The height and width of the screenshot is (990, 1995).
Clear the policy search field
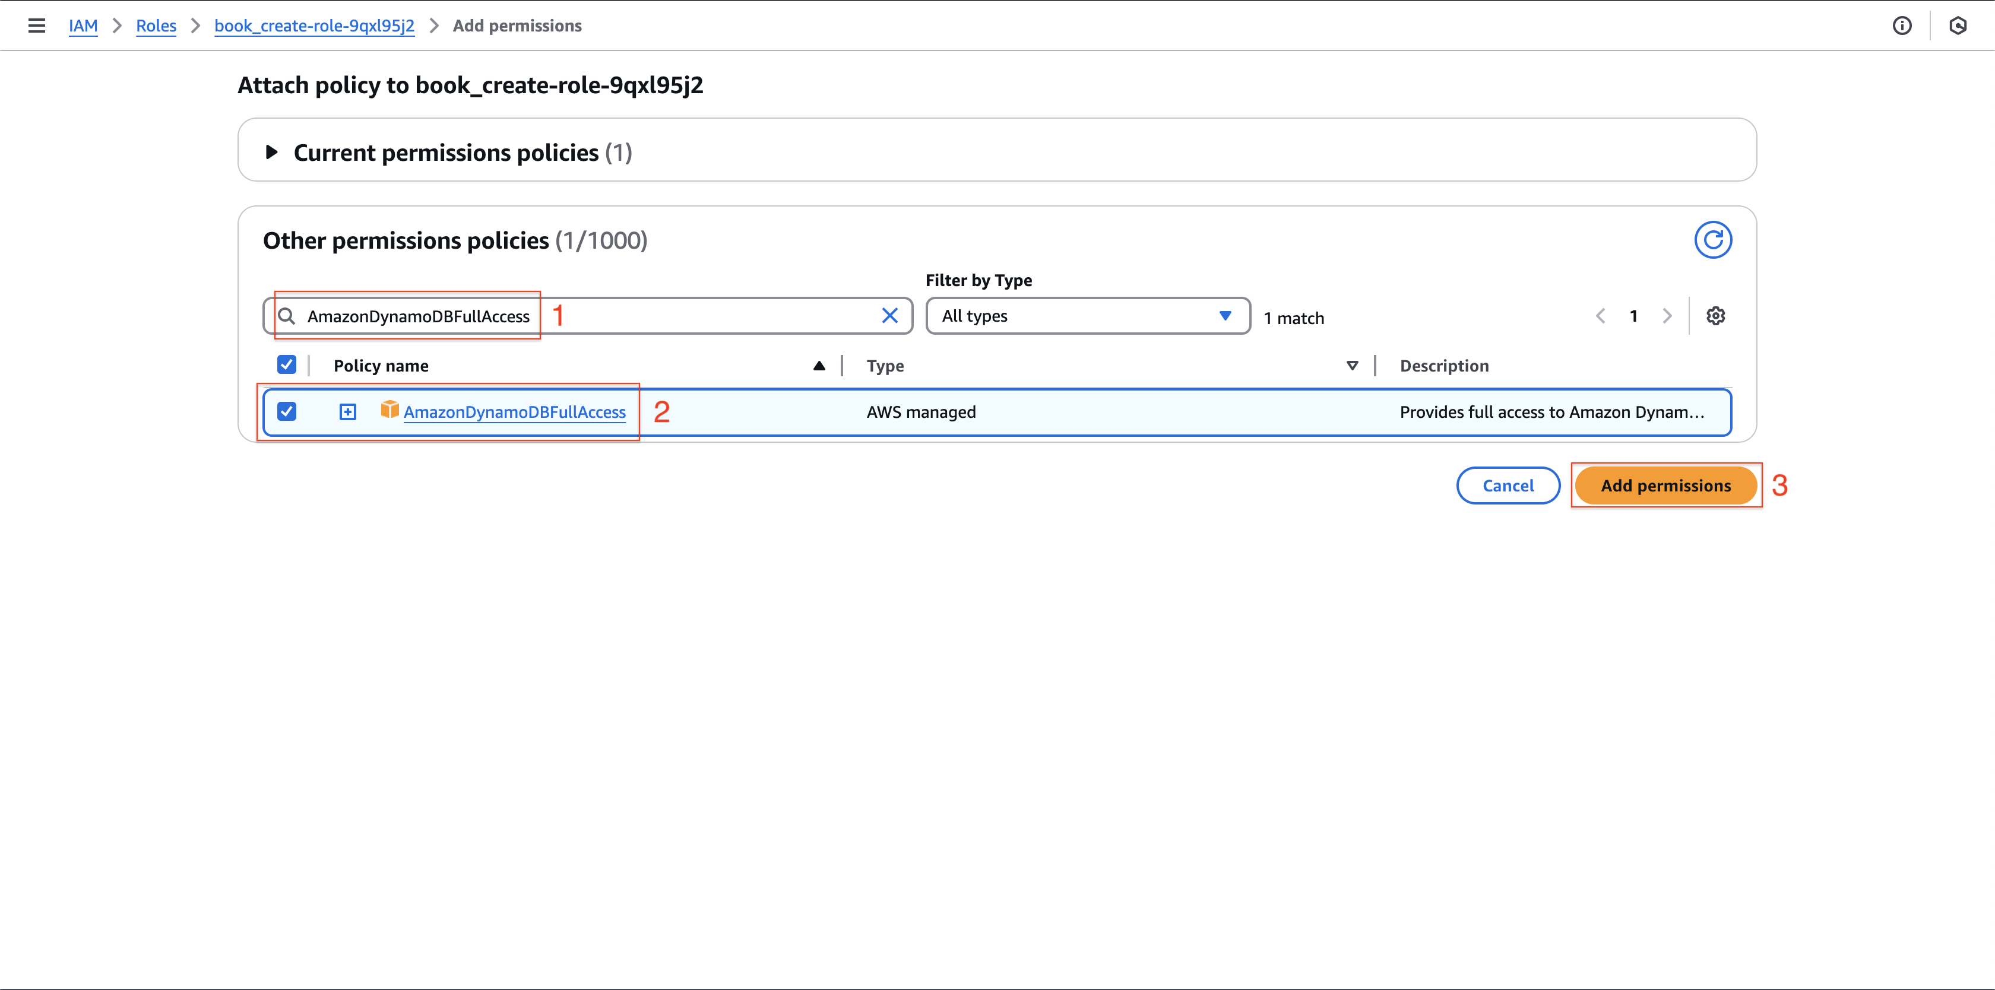pyautogui.click(x=889, y=316)
